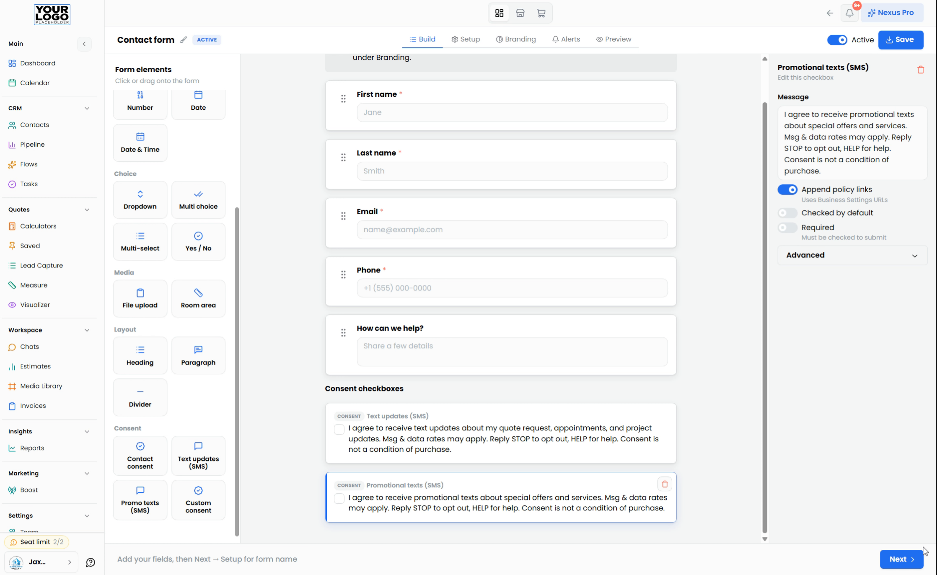
Task: Collapse the CRM sidebar section
Action: (87, 108)
